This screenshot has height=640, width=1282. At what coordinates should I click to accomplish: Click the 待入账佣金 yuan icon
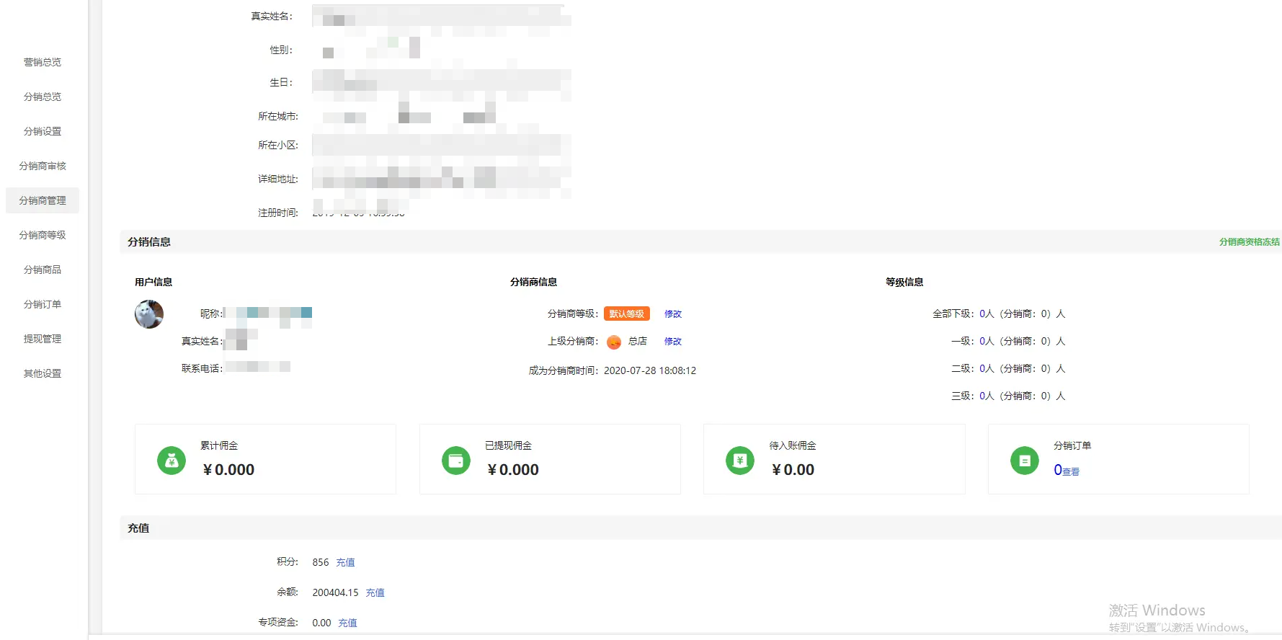point(740,461)
